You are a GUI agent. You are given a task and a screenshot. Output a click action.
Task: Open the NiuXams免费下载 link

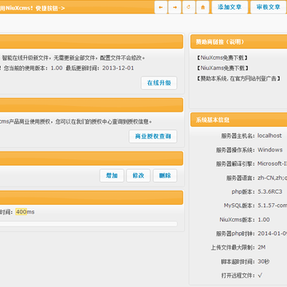[x=222, y=68]
